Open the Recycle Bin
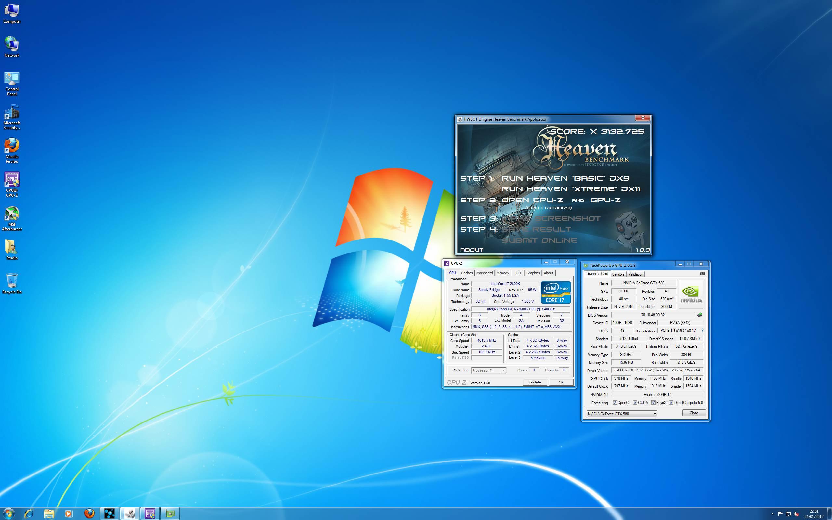The width and height of the screenshot is (832, 520). click(x=12, y=284)
